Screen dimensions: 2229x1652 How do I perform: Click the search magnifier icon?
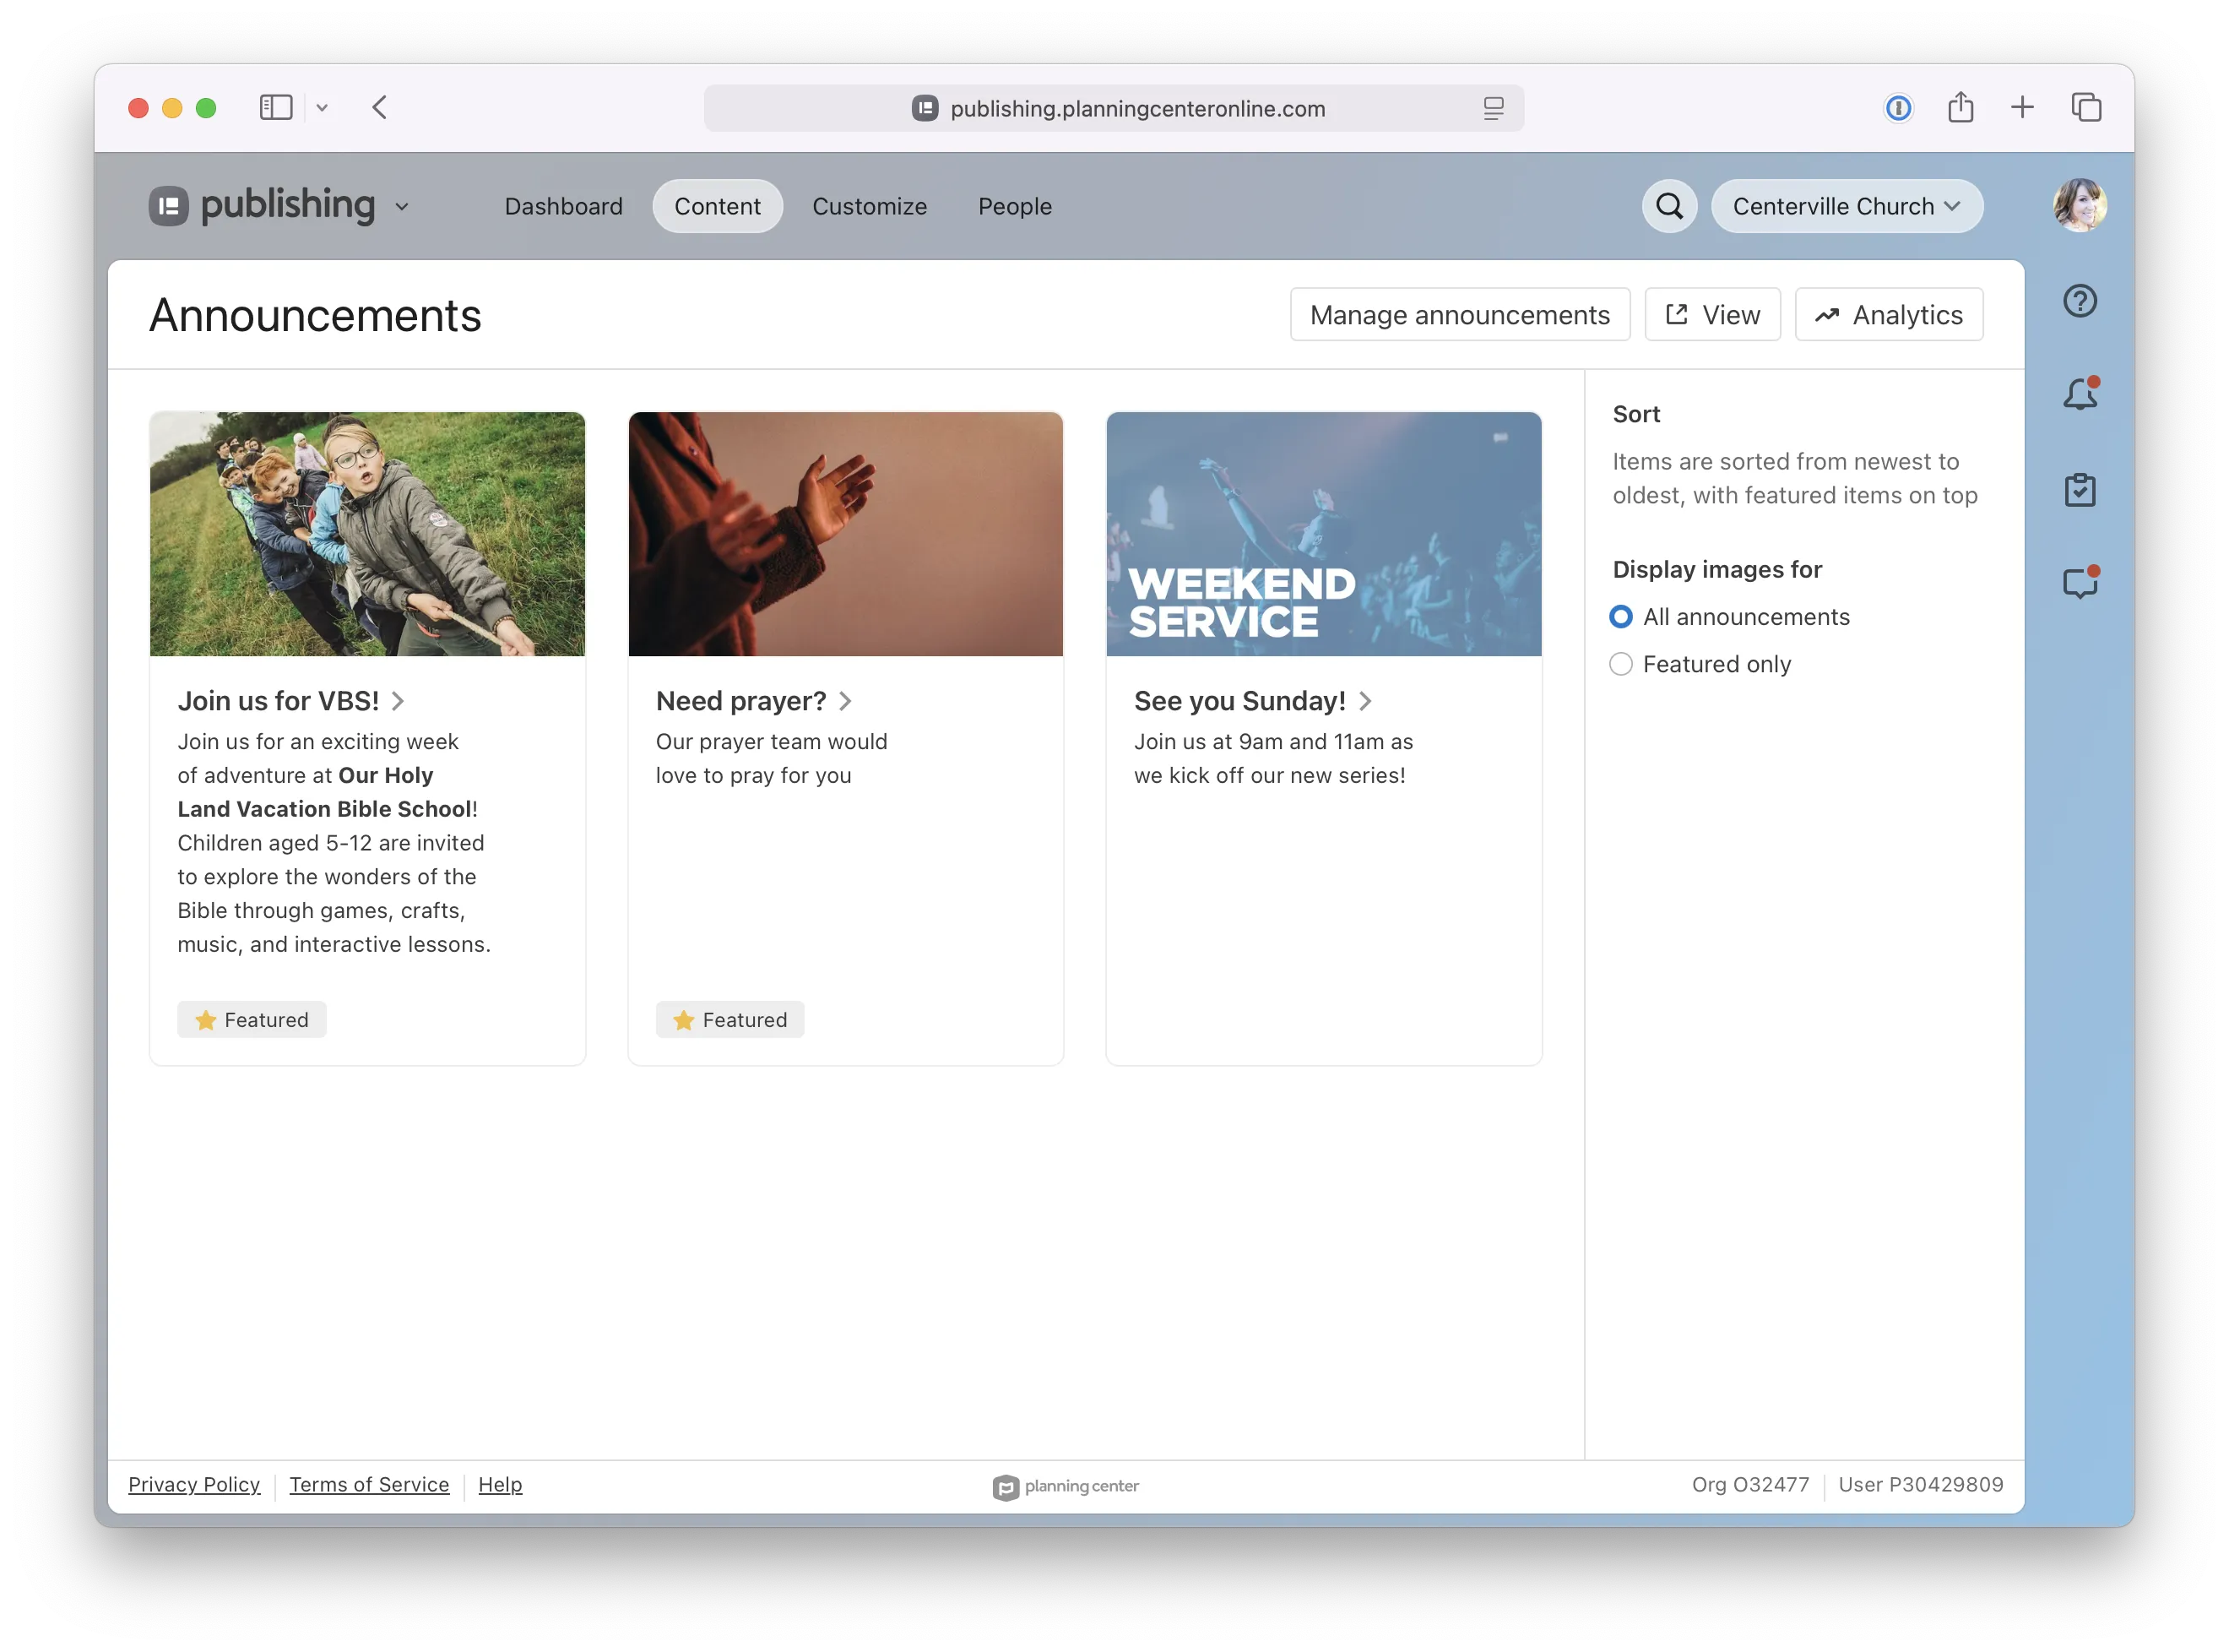tap(1668, 206)
